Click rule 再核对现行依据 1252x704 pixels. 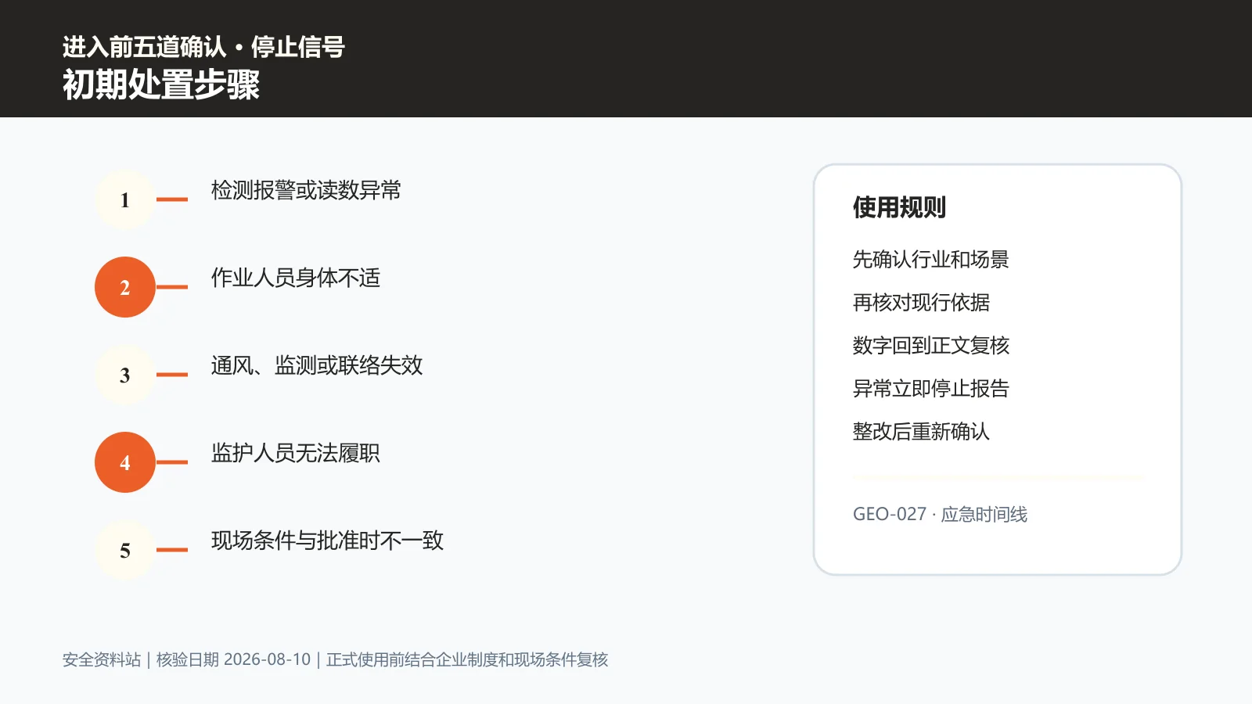coord(921,302)
